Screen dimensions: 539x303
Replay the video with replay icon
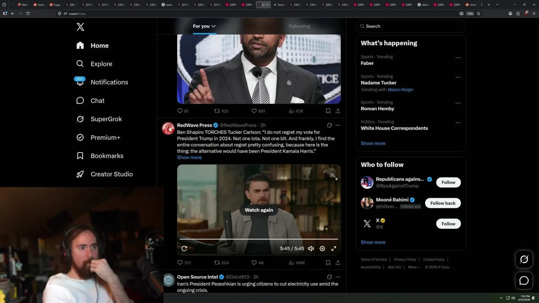184,249
